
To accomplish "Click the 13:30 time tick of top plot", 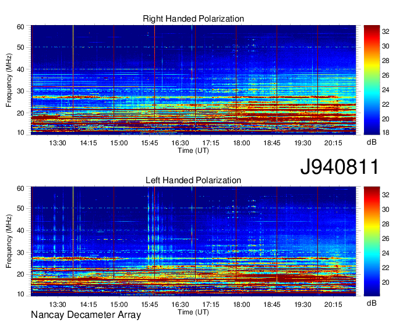I will coord(58,143).
